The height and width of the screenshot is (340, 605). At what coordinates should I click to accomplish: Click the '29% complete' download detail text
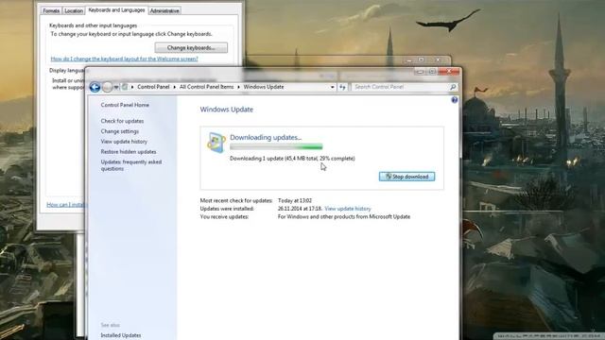tap(337, 159)
